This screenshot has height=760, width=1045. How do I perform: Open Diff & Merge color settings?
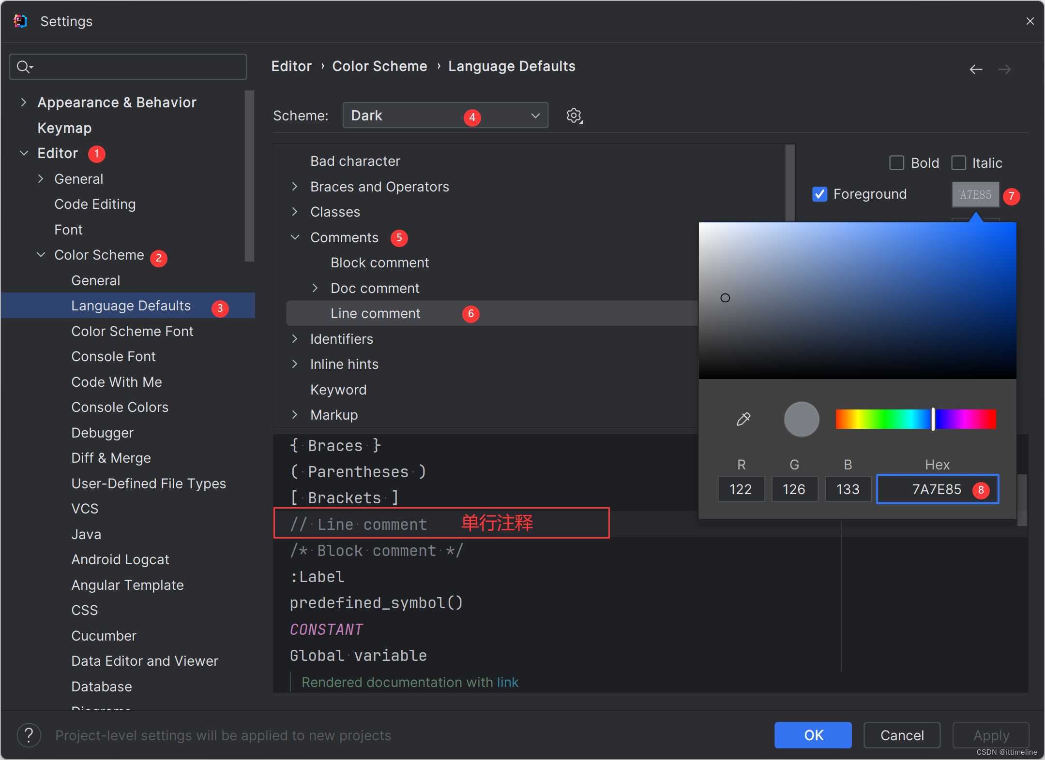[111, 458]
